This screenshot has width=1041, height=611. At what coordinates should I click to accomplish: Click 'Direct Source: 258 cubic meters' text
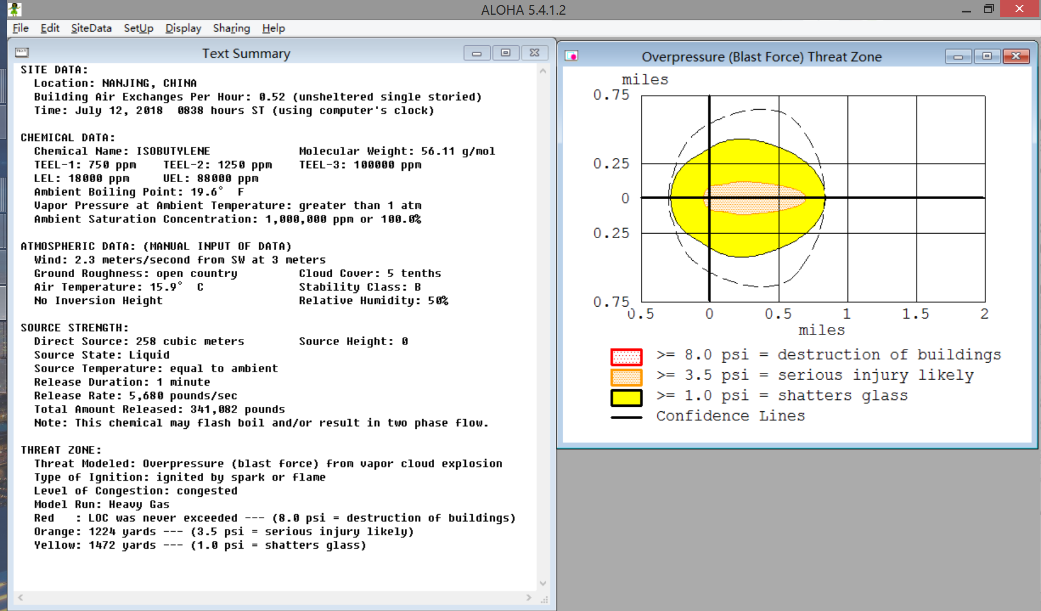click(x=139, y=341)
